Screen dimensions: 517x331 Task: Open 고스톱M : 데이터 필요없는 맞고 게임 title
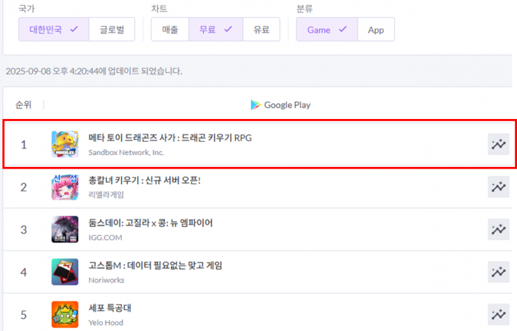(155, 265)
